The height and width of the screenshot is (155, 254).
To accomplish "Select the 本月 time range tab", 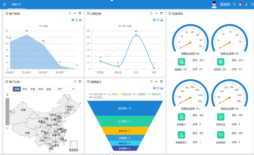I will [25, 89].
